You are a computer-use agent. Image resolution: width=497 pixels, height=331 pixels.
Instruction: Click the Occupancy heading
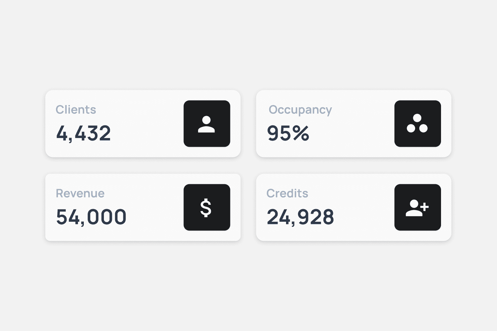300,110
